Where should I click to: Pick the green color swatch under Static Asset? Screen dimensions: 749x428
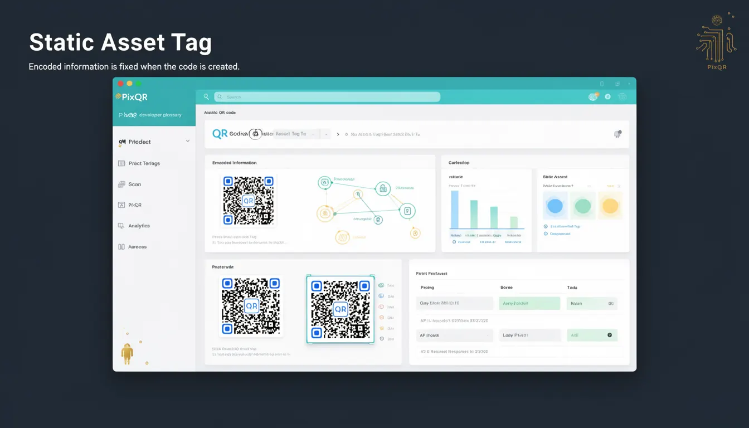tap(582, 206)
